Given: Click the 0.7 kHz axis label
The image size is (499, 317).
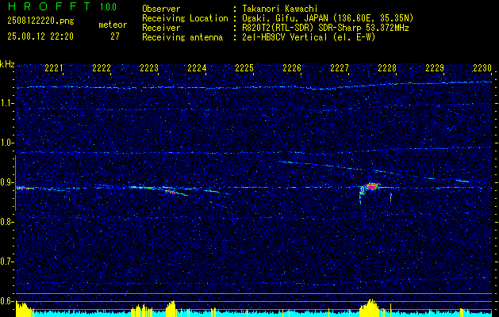Looking at the screenshot, I should [6, 262].
